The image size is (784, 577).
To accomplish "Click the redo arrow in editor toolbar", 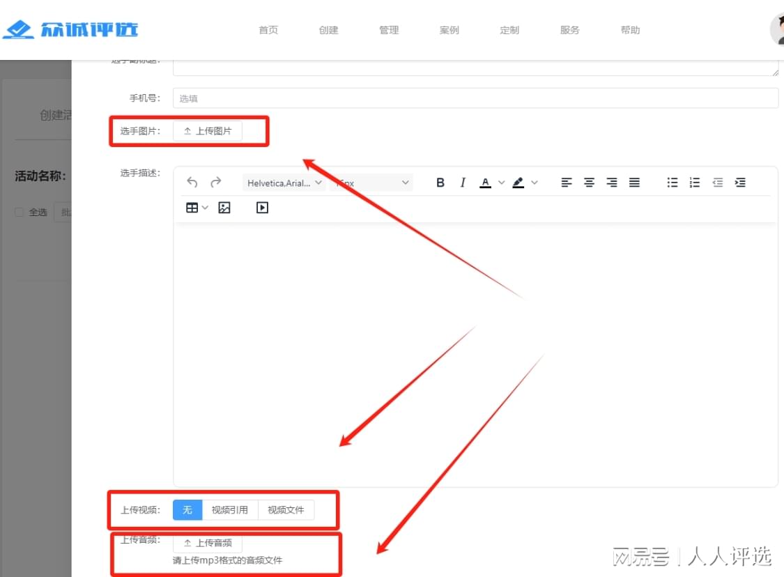I will coord(216,183).
